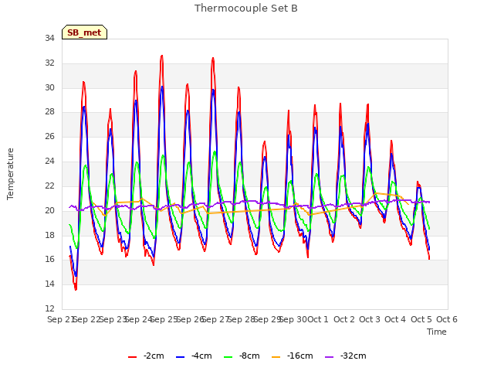Viewport: 494px width, 371px height.
Task: Click the orange -16cm legend swatch
Action: point(276,357)
